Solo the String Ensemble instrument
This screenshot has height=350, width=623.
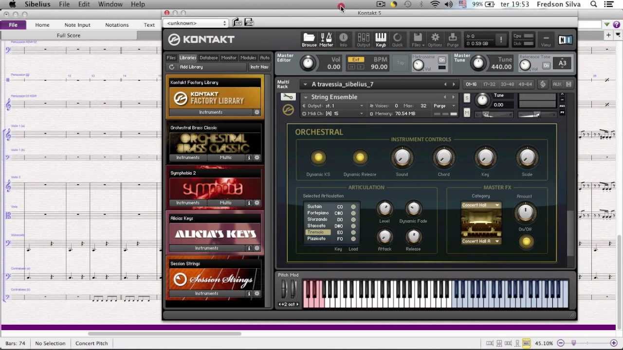pyautogui.click(x=467, y=99)
